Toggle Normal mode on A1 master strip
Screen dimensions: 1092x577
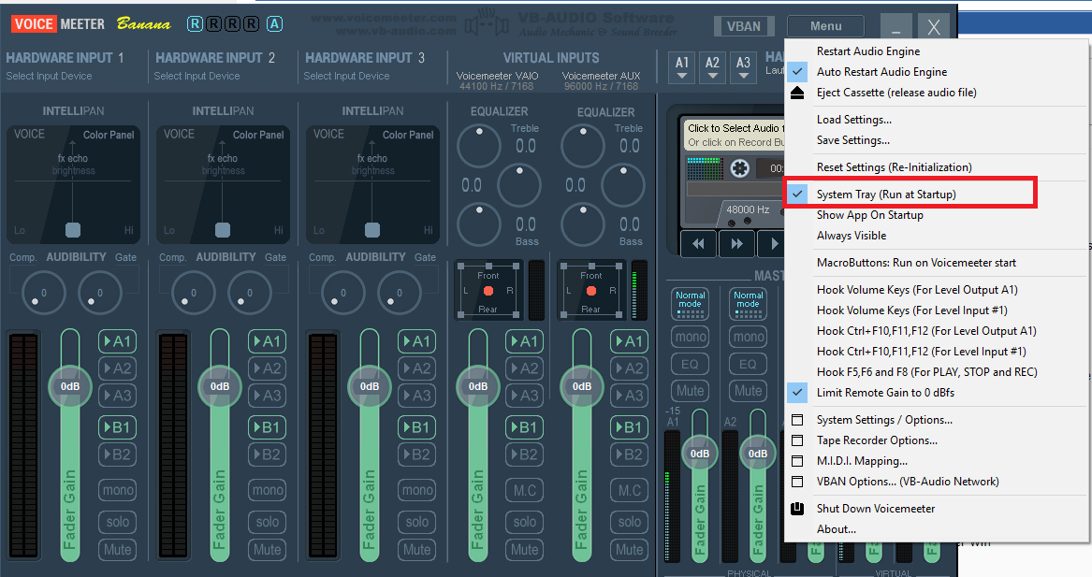(x=691, y=304)
